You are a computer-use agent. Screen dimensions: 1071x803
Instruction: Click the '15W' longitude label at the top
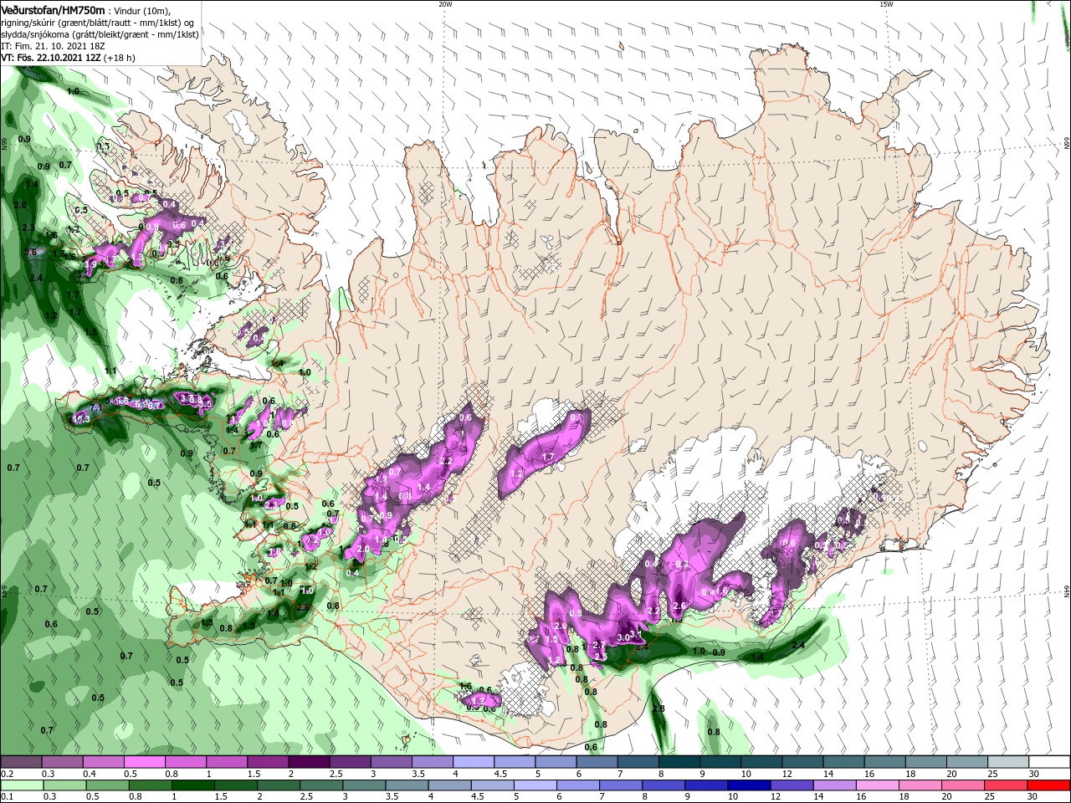click(x=886, y=4)
